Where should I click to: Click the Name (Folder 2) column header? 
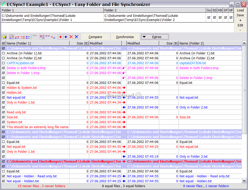(210, 43)
